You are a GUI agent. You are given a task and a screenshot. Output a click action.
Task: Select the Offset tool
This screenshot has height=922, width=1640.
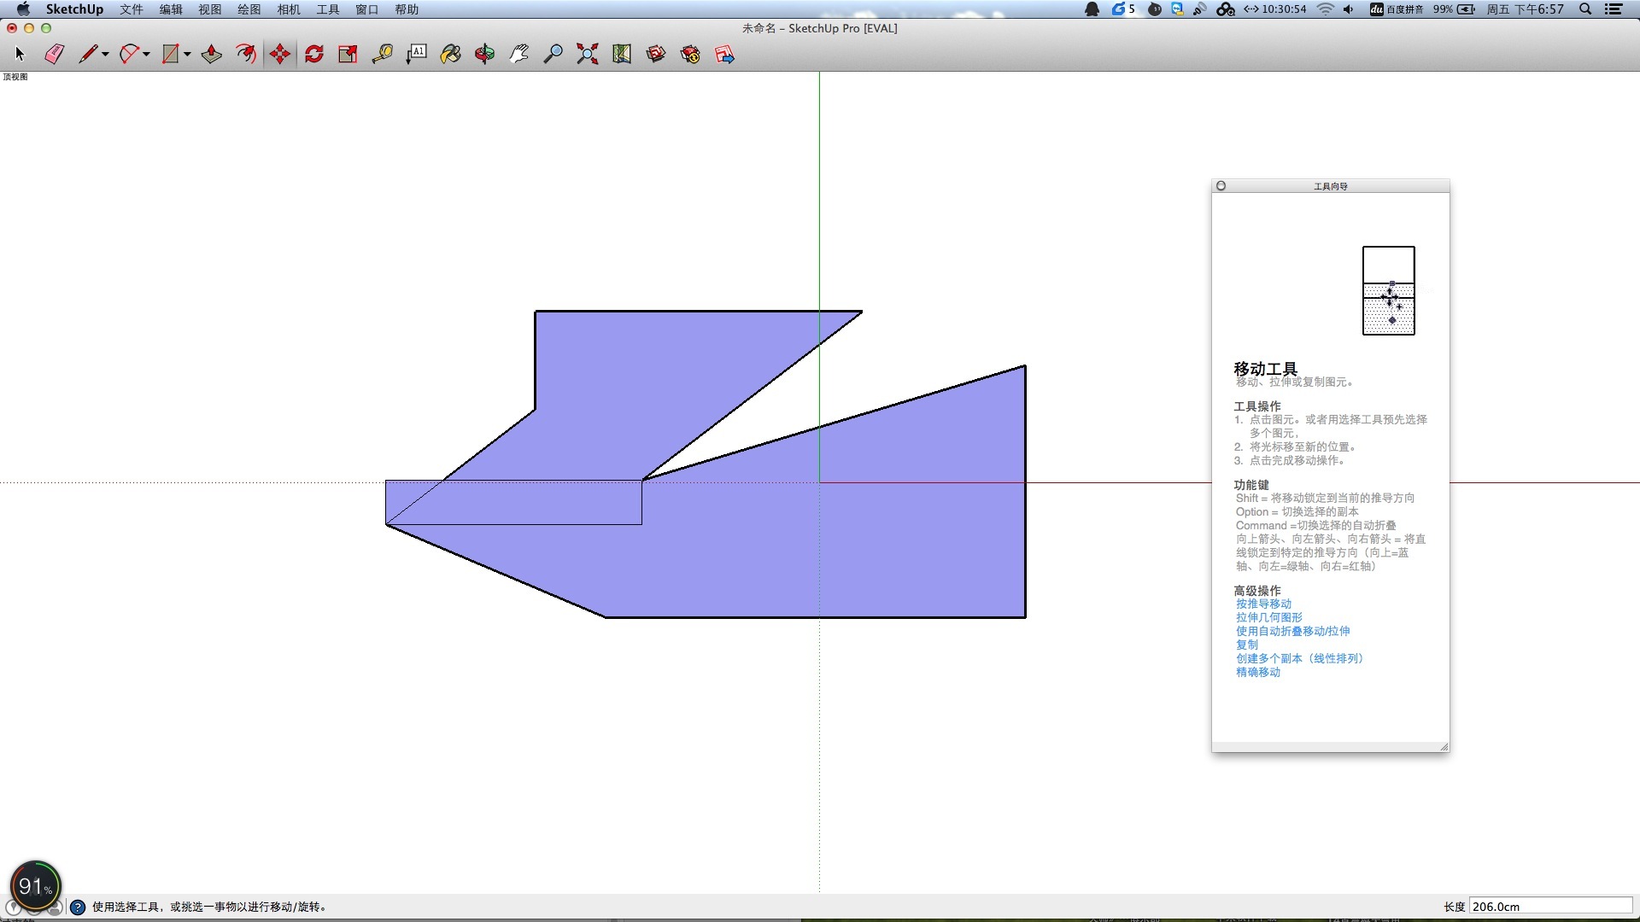point(245,55)
